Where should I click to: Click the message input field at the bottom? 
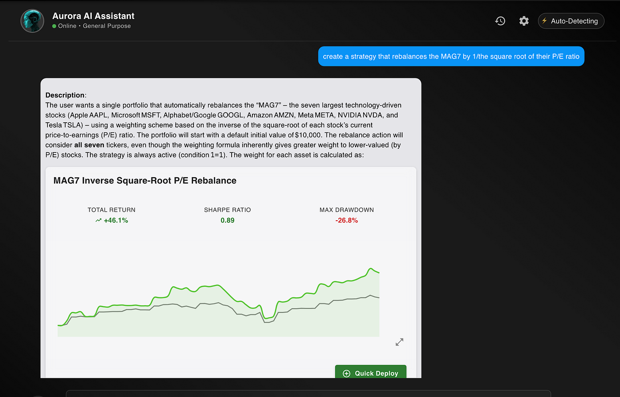tap(310, 393)
